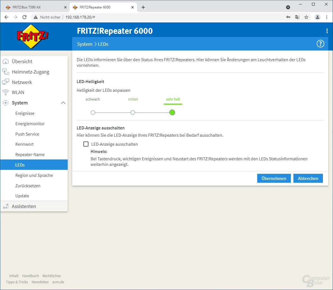Click the tab search dropdown icon
The width and height of the screenshot is (333, 290).
[x=288, y=7]
